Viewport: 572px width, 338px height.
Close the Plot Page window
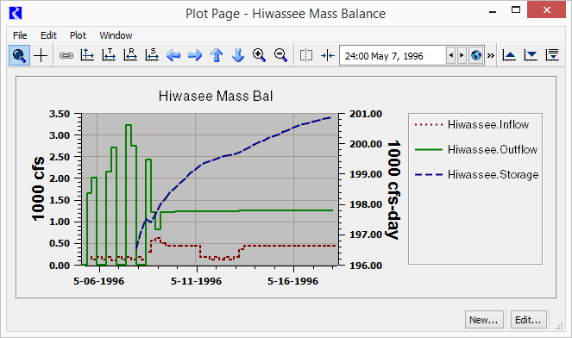point(546,9)
